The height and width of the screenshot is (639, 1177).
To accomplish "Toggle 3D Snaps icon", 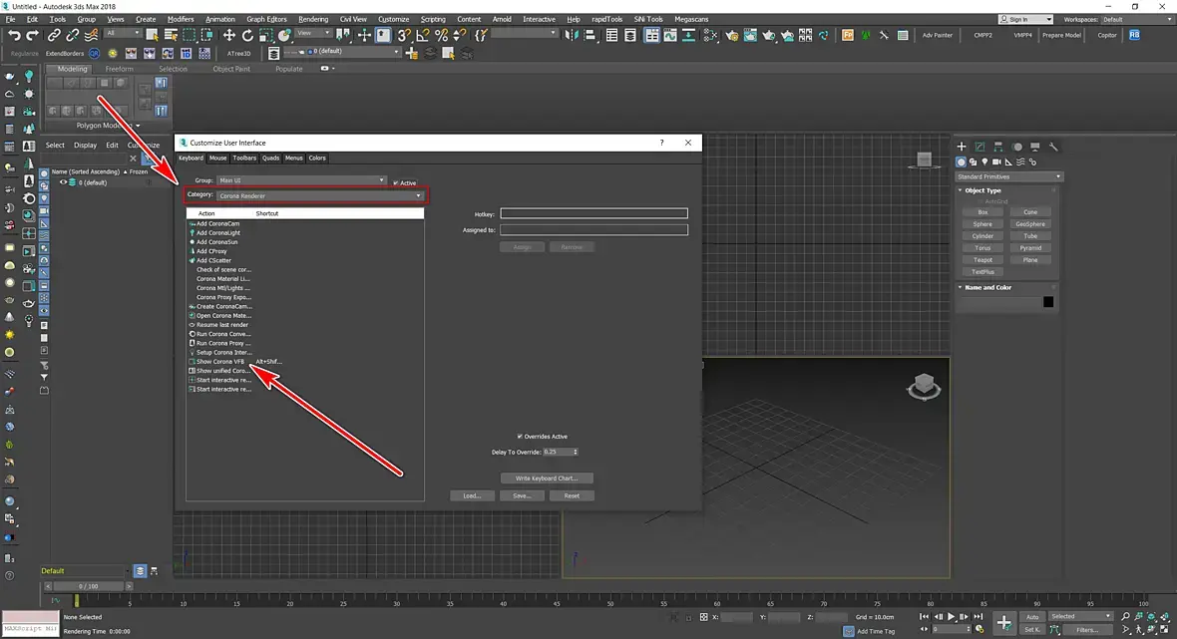I will coord(404,35).
